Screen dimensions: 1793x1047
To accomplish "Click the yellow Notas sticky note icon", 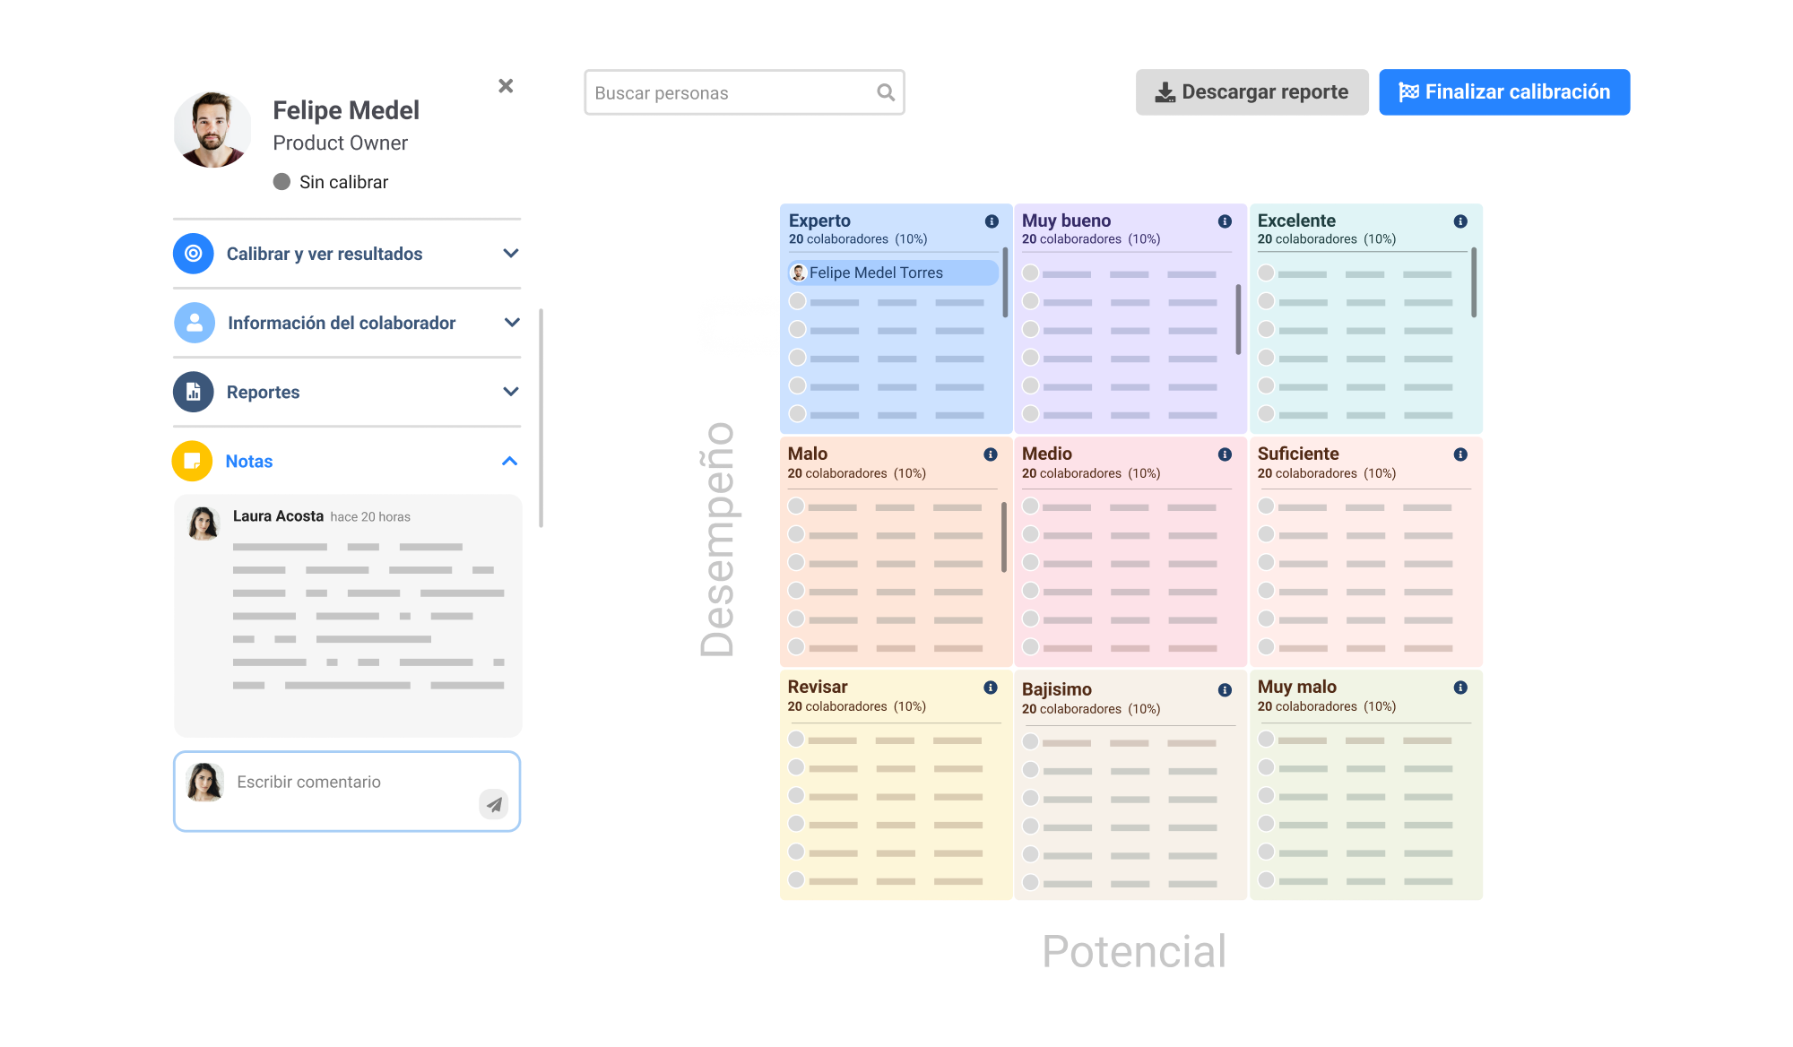I will pyautogui.click(x=192, y=461).
